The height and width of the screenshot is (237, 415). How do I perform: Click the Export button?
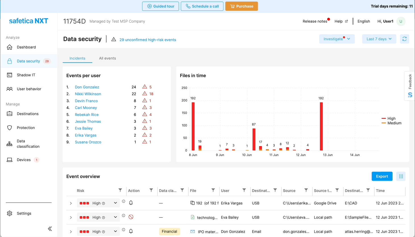click(382, 176)
